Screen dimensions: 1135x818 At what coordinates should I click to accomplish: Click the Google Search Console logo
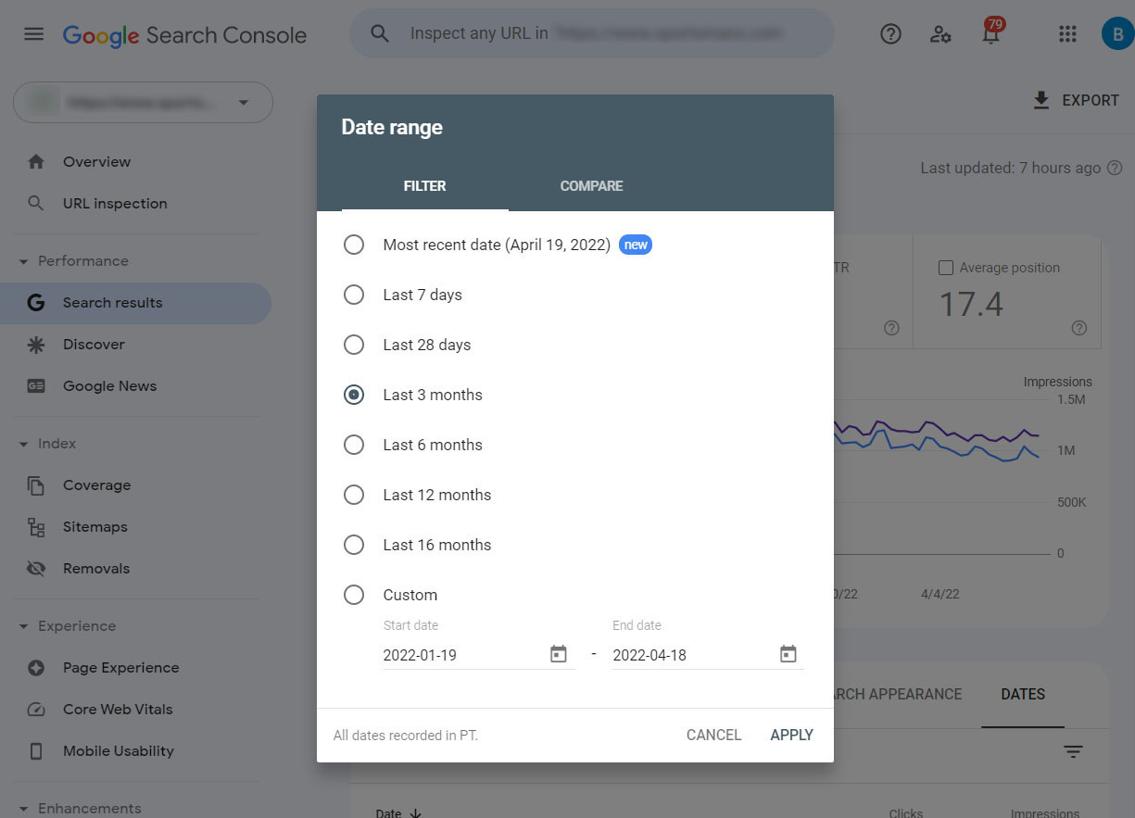[x=184, y=35]
